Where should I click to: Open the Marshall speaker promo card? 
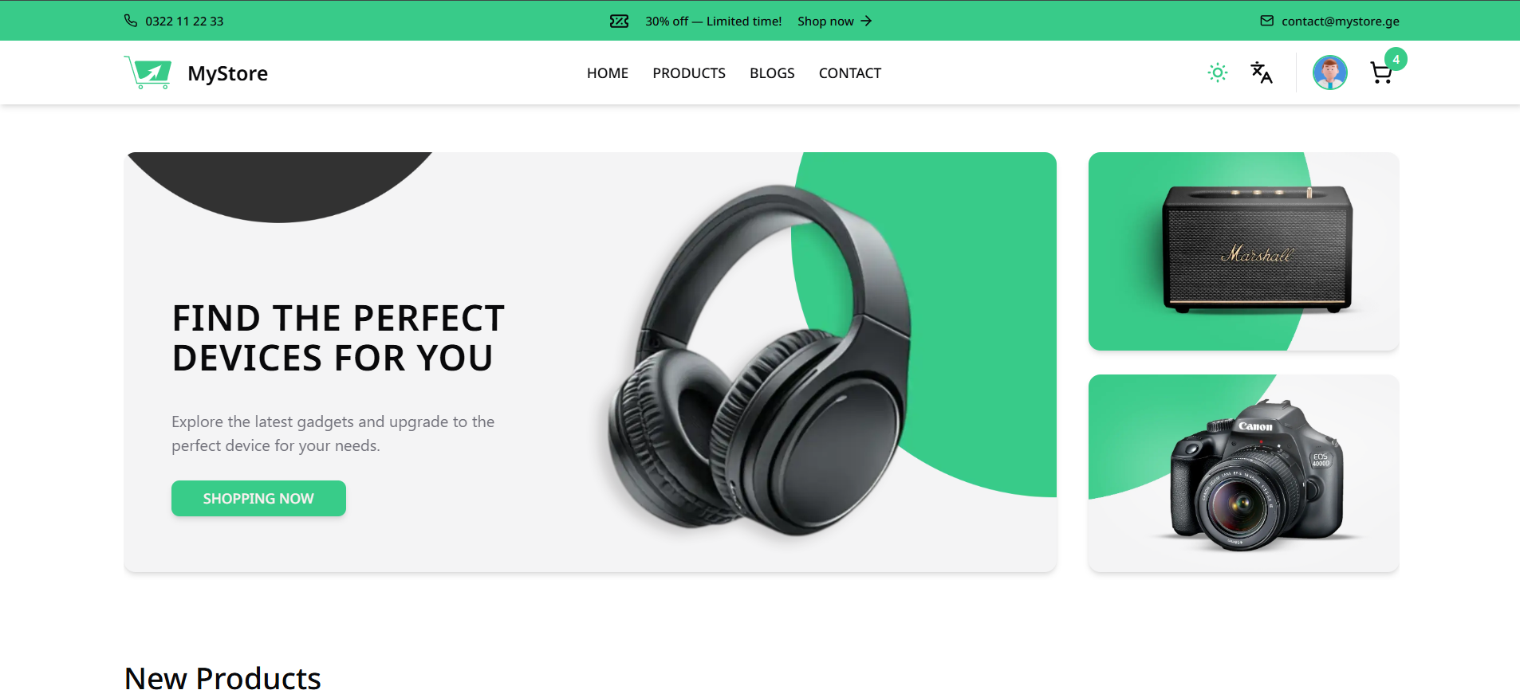[1243, 251]
